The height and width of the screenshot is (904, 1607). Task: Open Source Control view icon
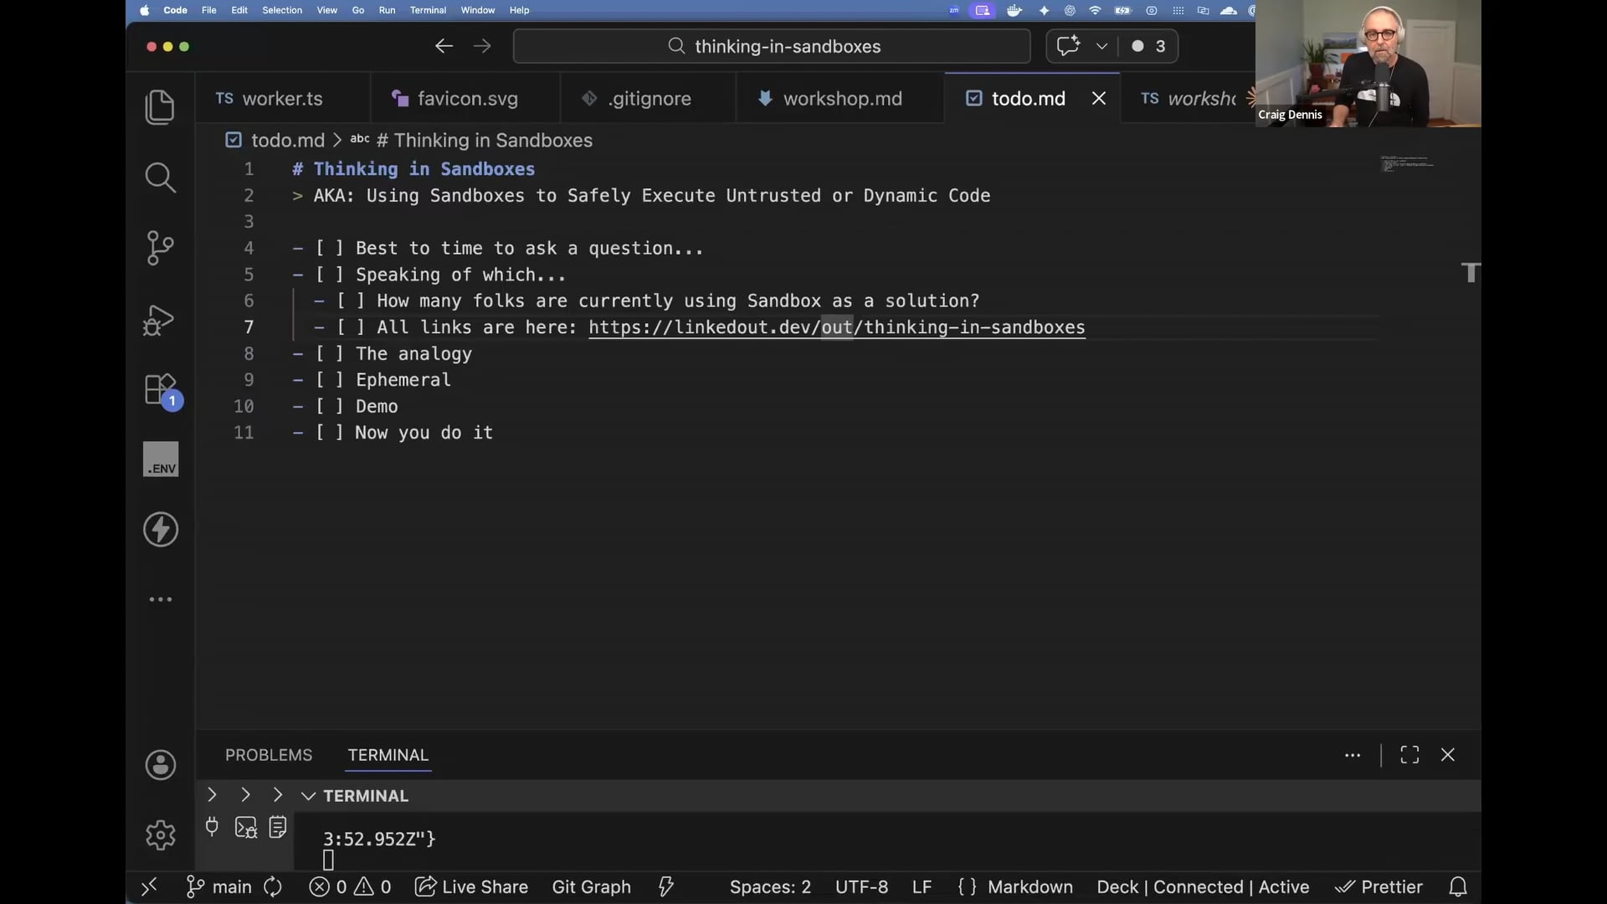click(160, 248)
